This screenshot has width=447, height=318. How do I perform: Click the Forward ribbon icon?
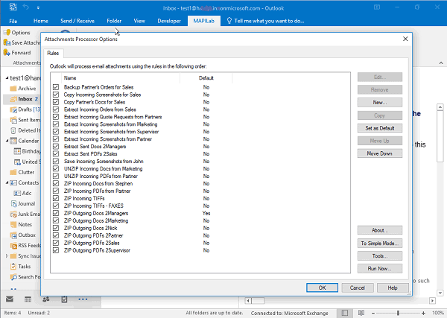click(x=7, y=53)
